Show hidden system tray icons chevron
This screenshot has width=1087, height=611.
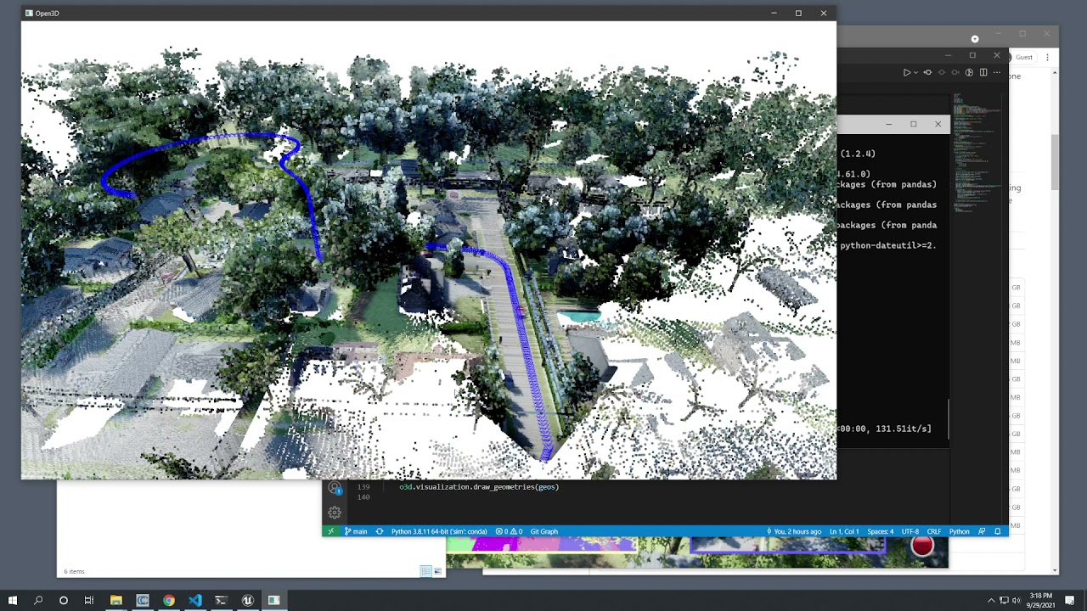[991, 601]
